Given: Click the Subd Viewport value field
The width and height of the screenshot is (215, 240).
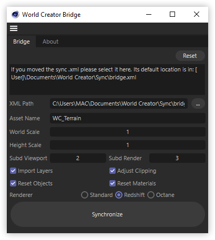Looking at the screenshot, I should 78,158.
